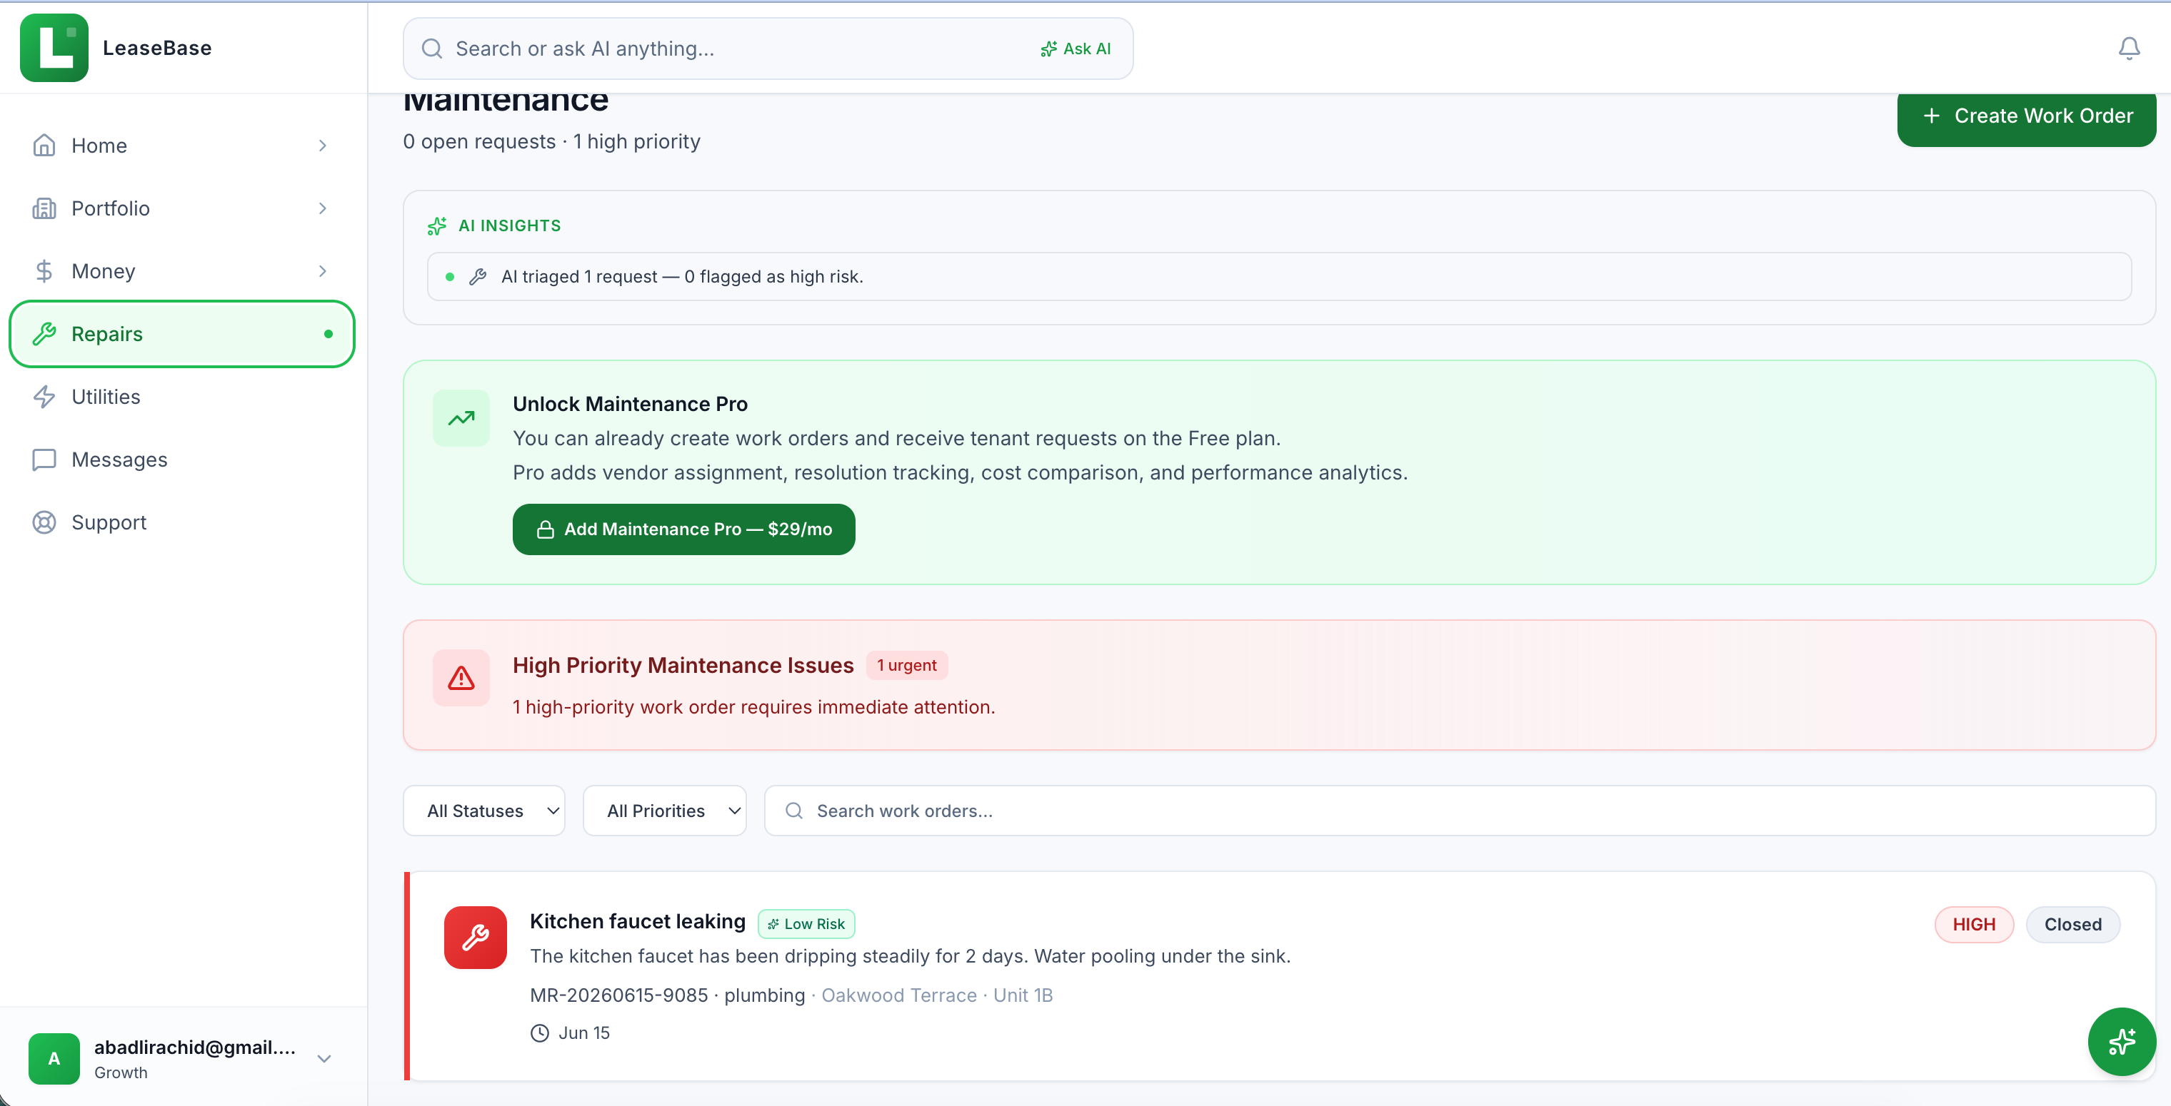This screenshot has height=1106, width=2171.
Task: Open Portfolio in the sidebar
Action: (x=182, y=208)
